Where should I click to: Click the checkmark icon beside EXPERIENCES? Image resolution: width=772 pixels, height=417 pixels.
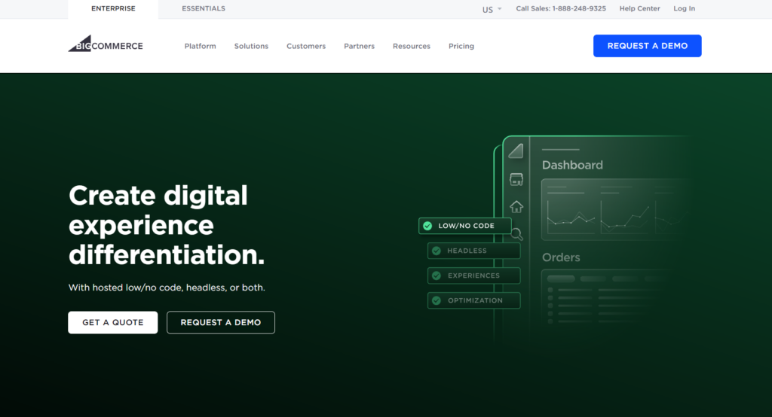click(x=437, y=276)
